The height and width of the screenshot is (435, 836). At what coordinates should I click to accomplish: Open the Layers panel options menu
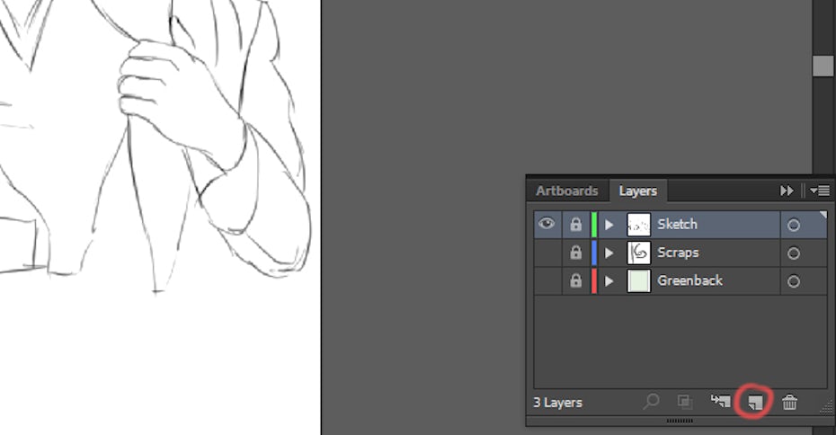coord(819,191)
